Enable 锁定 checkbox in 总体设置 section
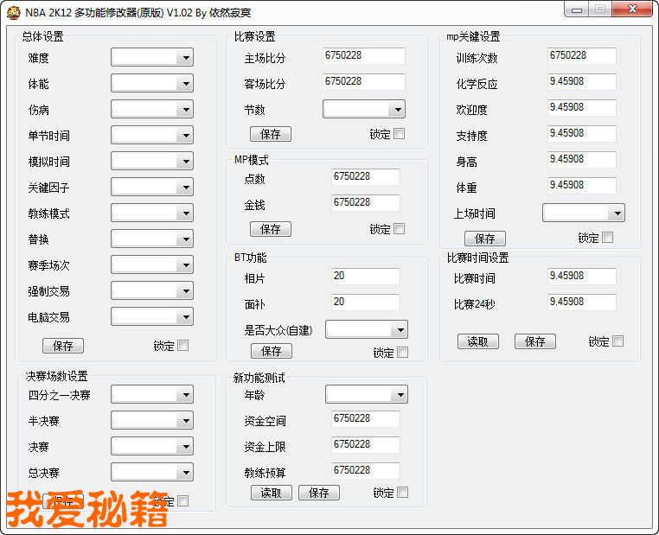 (x=182, y=346)
